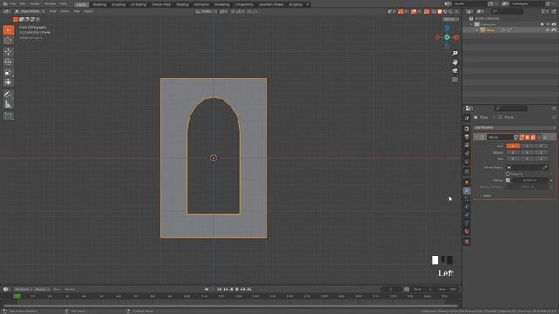Open the Modifier properties wrench tab
Image resolution: width=559 pixels, height=314 pixels.
(x=466, y=191)
